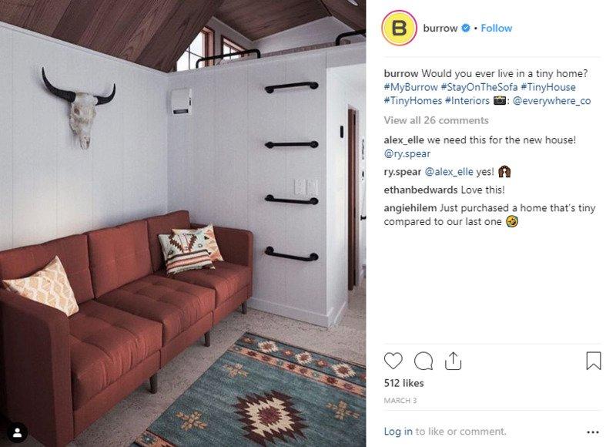Open the three-dot more options menu
616x447 pixels.
tap(593, 432)
